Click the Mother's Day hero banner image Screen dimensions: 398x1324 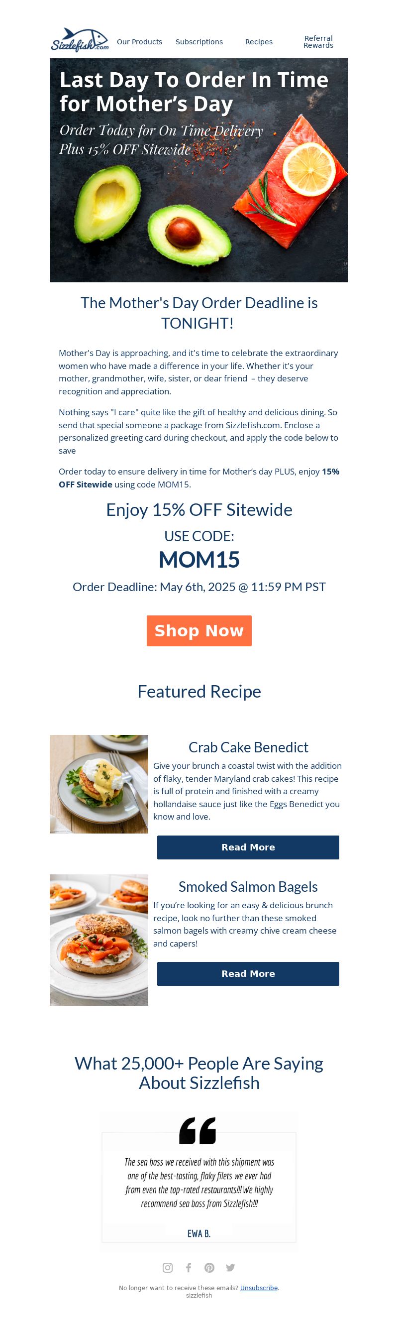coord(199,170)
